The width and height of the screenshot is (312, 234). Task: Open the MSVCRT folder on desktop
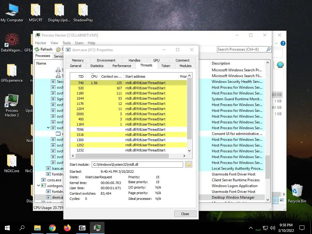coord(36,12)
